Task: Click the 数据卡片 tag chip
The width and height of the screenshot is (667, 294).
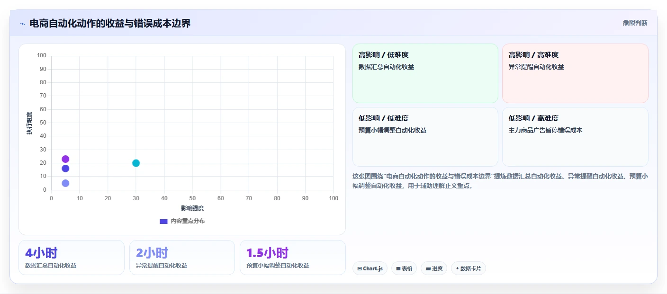Action: pyautogui.click(x=469, y=268)
